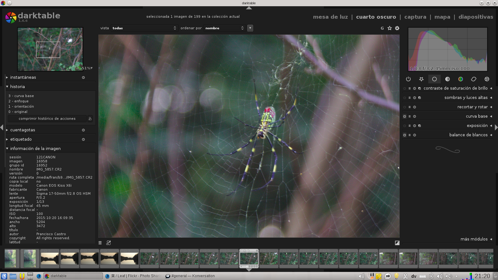Select first filmstrip thumbnail of river
Image resolution: width=498 pixels, height=280 pixels.
pos(10,259)
